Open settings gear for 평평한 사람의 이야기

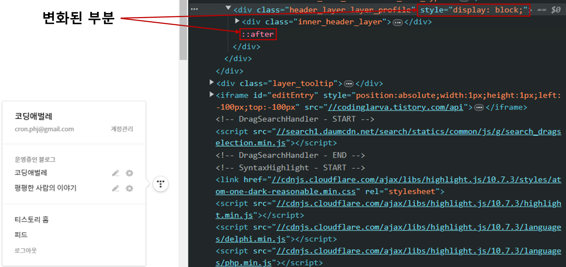coord(130,188)
